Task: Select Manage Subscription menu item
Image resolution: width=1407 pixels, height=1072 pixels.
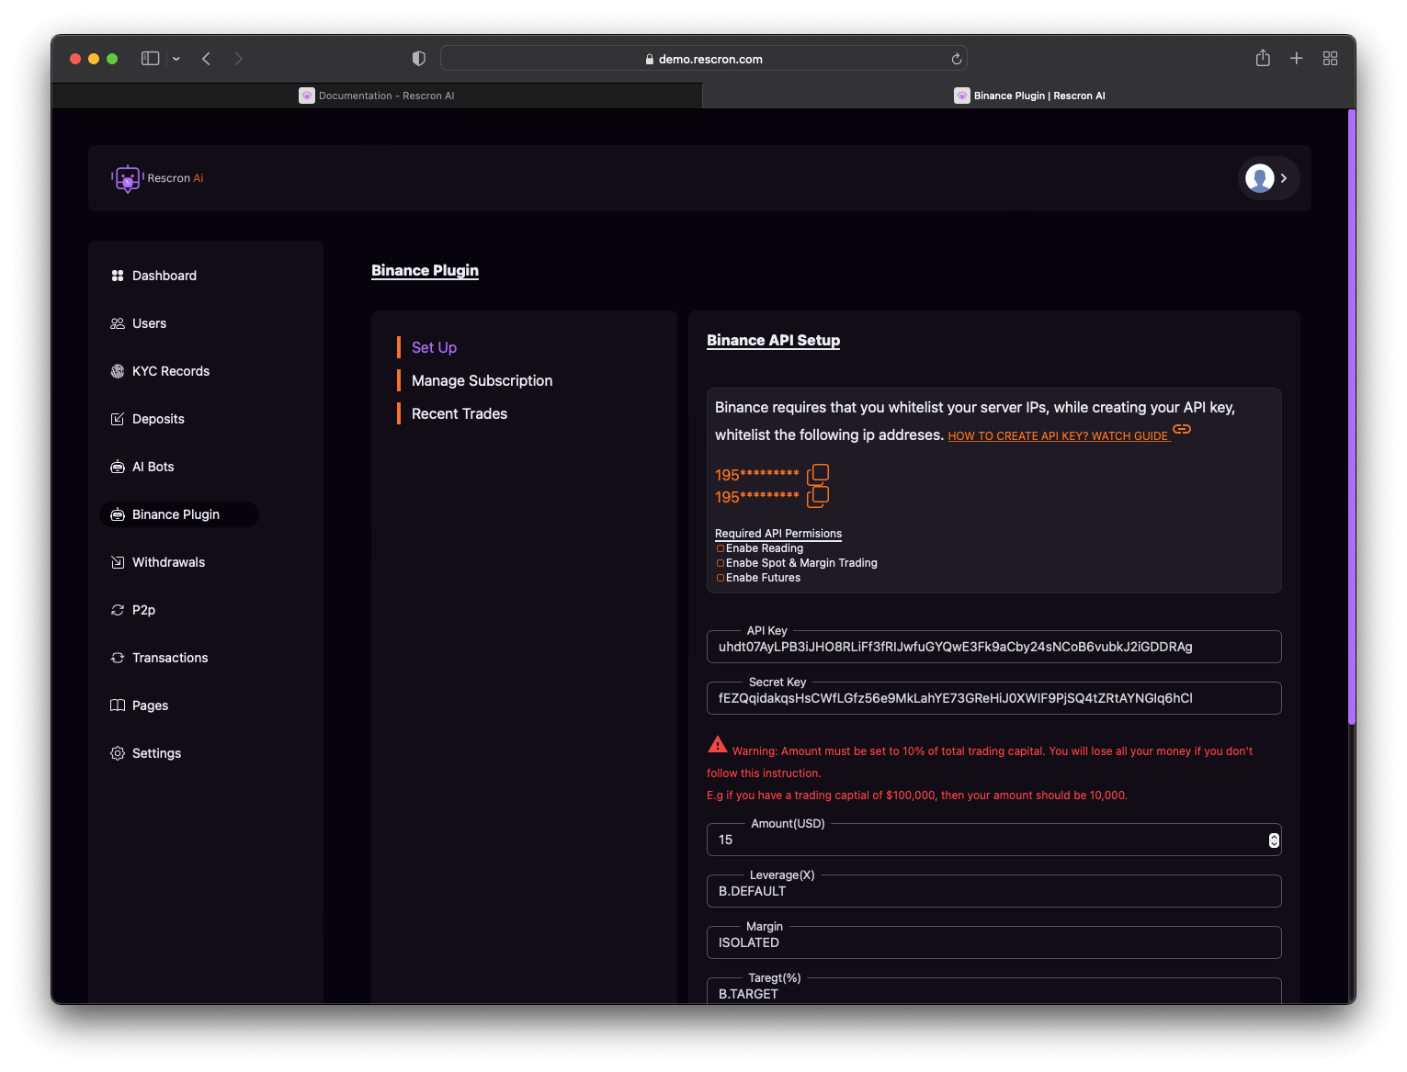Action: point(482,380)
